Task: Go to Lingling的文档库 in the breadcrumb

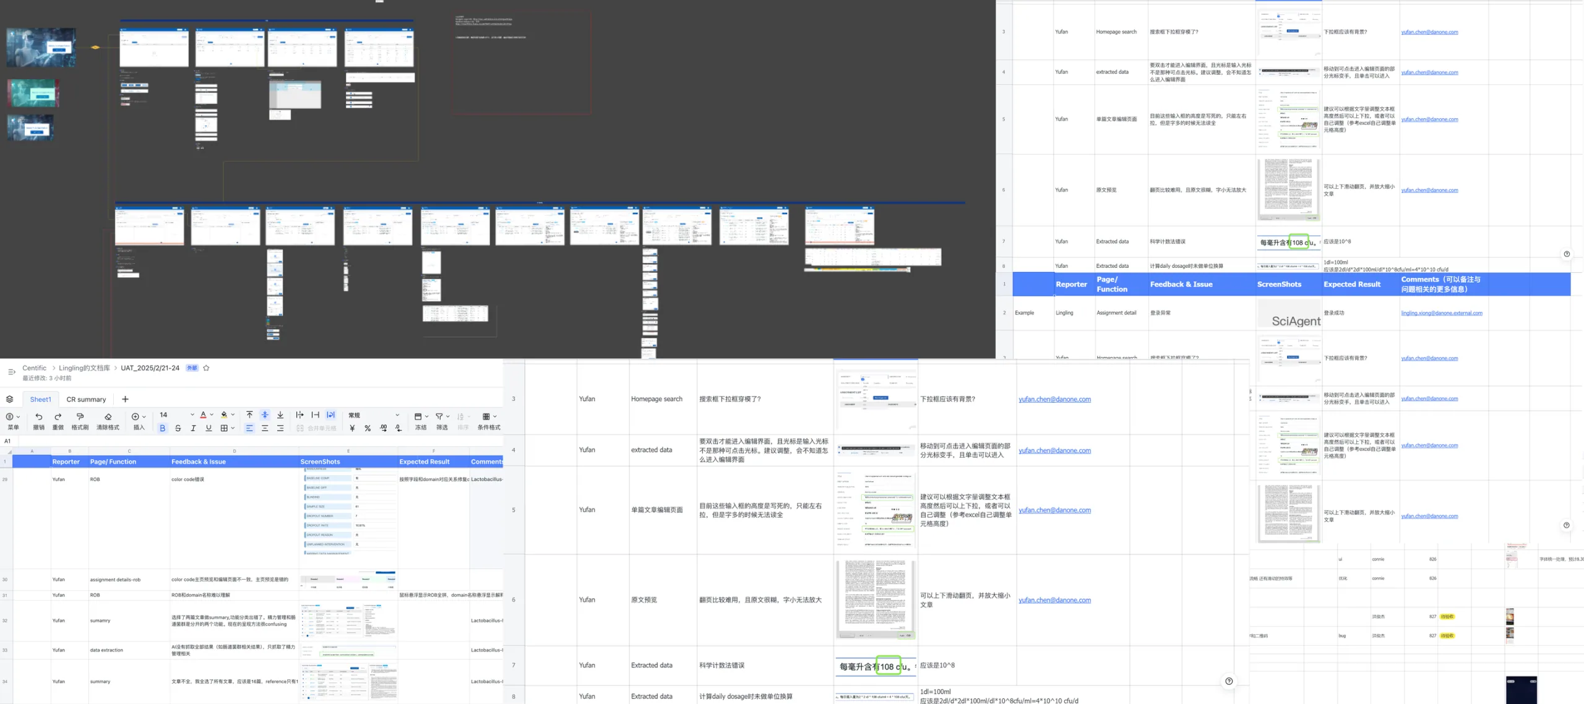Action: (x=84, y=368)
